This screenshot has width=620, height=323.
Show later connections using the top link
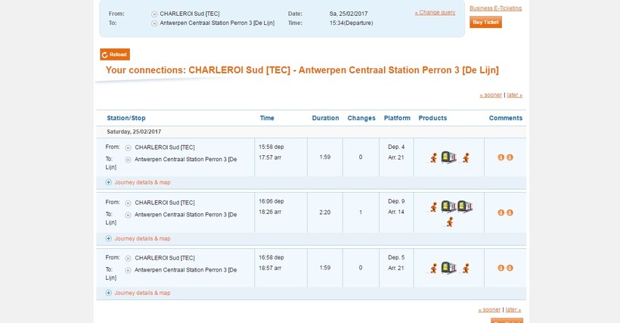tap(514, 95)
